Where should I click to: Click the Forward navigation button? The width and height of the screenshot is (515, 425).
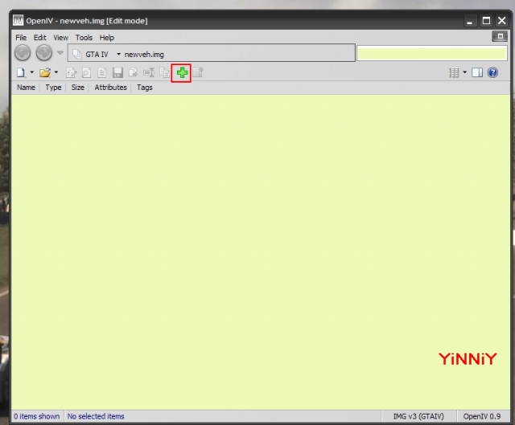pos(44,53)
